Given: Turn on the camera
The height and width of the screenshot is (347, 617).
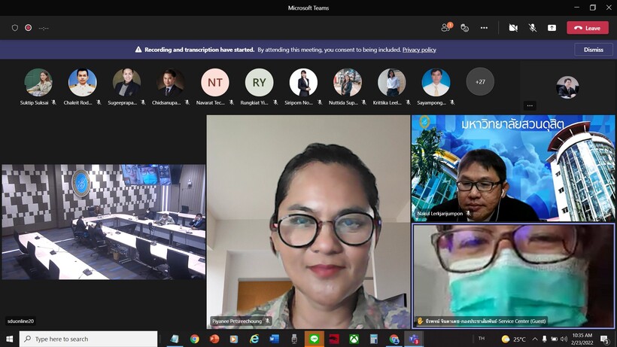Looking at the screenshot, I should click(x=513, y=28).
